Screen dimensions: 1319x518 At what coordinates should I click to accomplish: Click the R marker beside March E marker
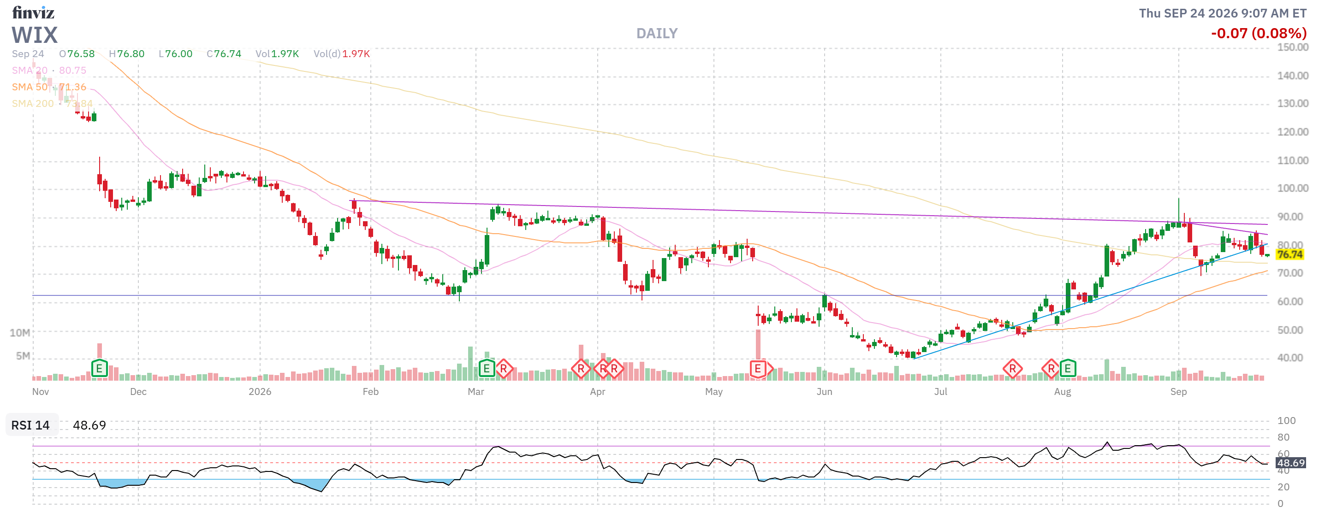(x=504, y=369)
